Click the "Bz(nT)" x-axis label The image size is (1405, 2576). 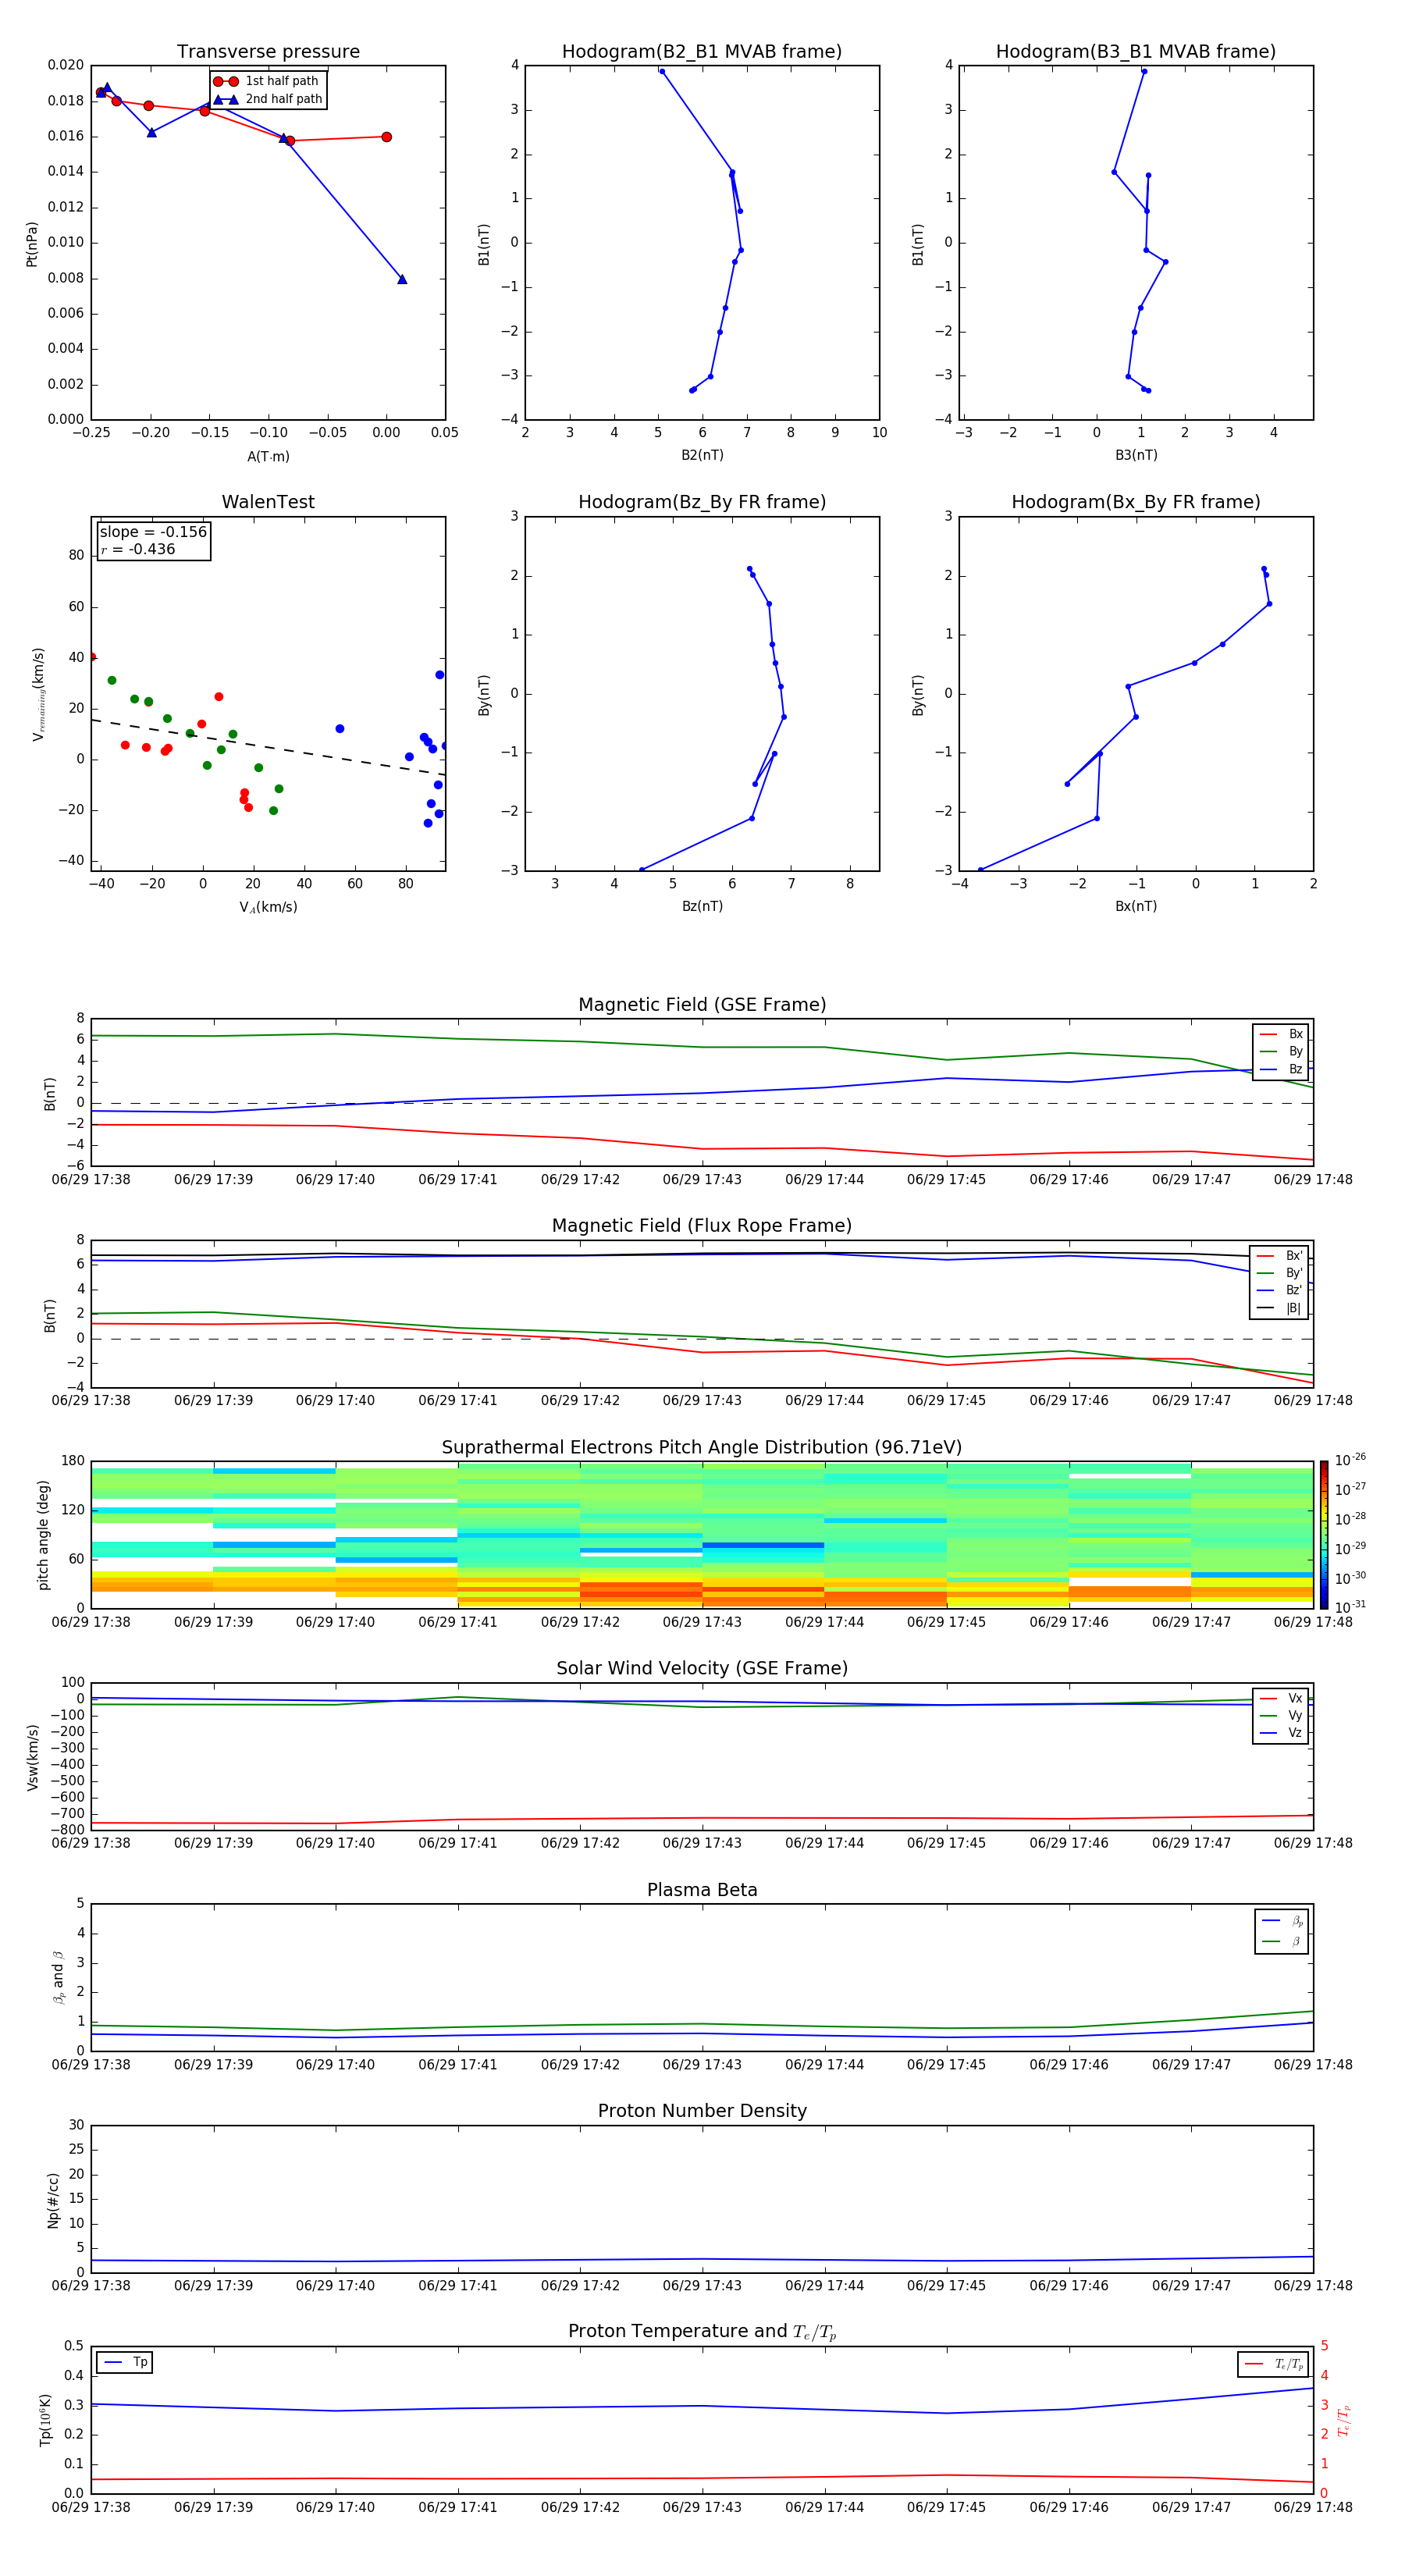coord(702,906)
